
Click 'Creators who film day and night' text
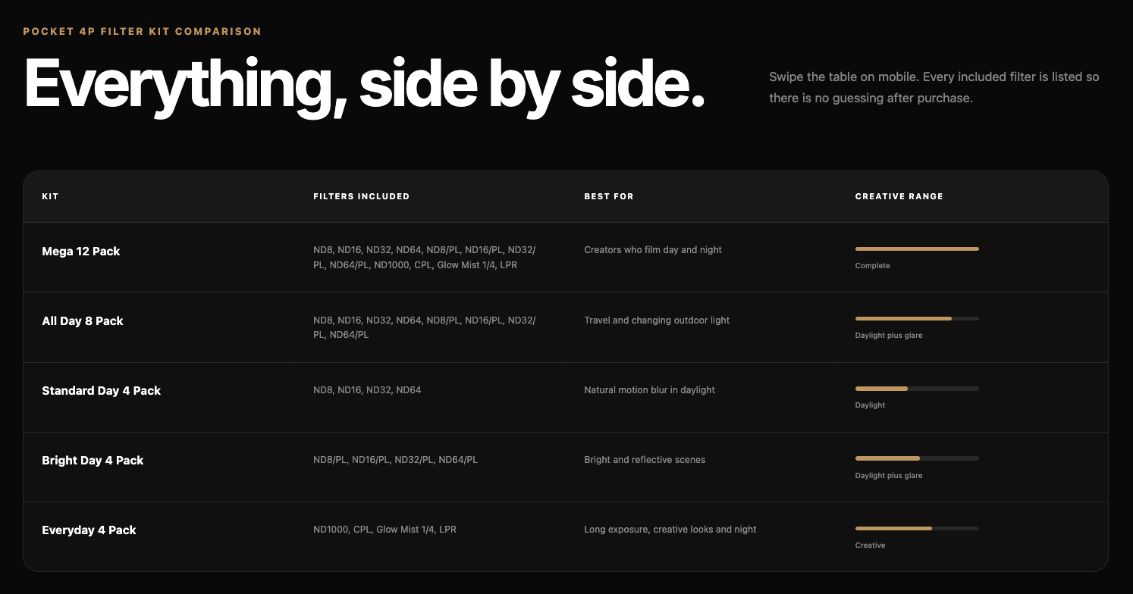(652, 250)
